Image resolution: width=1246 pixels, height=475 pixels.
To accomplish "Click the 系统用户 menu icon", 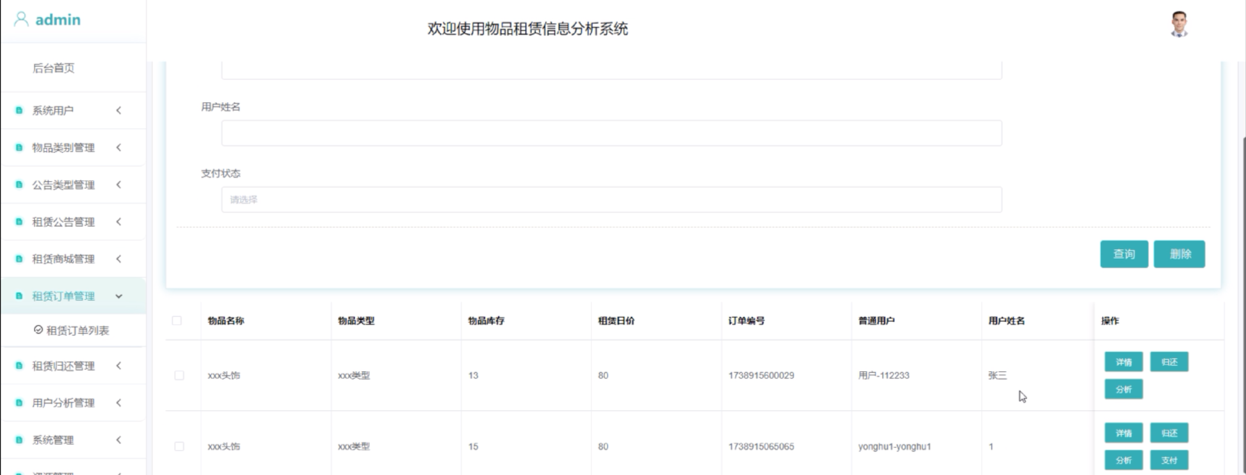I will click(19, 110).
